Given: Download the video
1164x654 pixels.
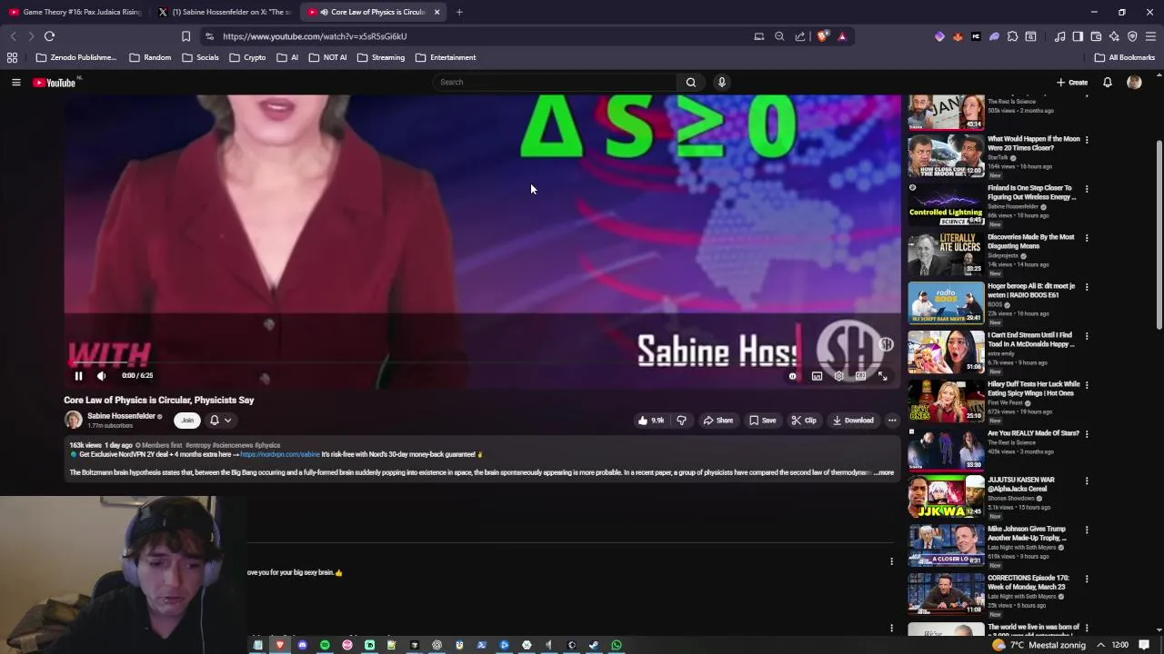Looking at the screenshot, I should coord(853,421).
